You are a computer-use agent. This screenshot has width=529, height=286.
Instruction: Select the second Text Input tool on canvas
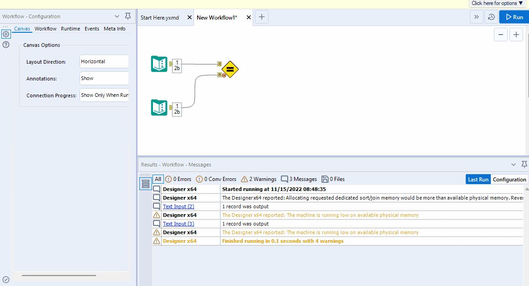click(x=159, y=107)
